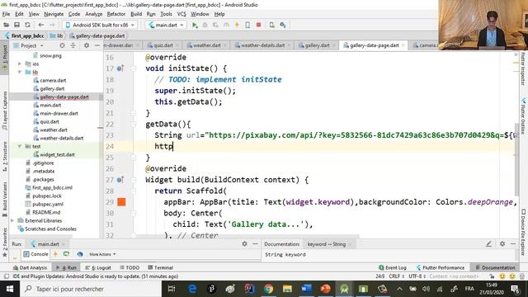The width and height of the screenshot is (528, 297).
Task: Click the Console tab in Run panel
Action: click(35, 254)
